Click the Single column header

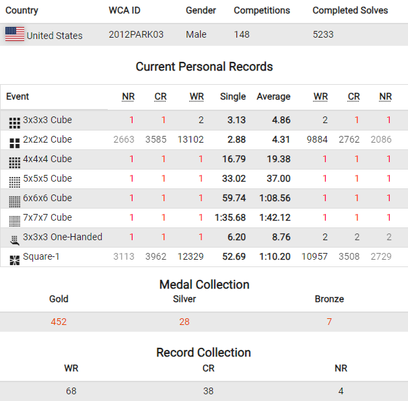[x=233, y=97]
